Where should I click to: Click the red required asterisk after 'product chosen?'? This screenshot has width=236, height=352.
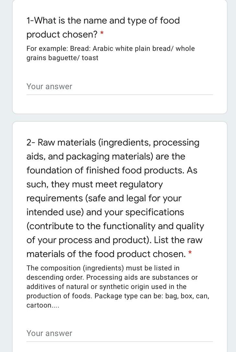coord(102,34)
